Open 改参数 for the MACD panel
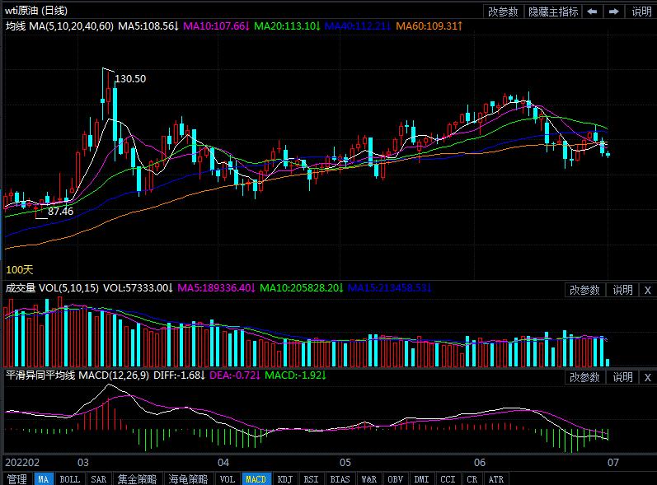This screenshot has width=657, height=485. [584, 377]
